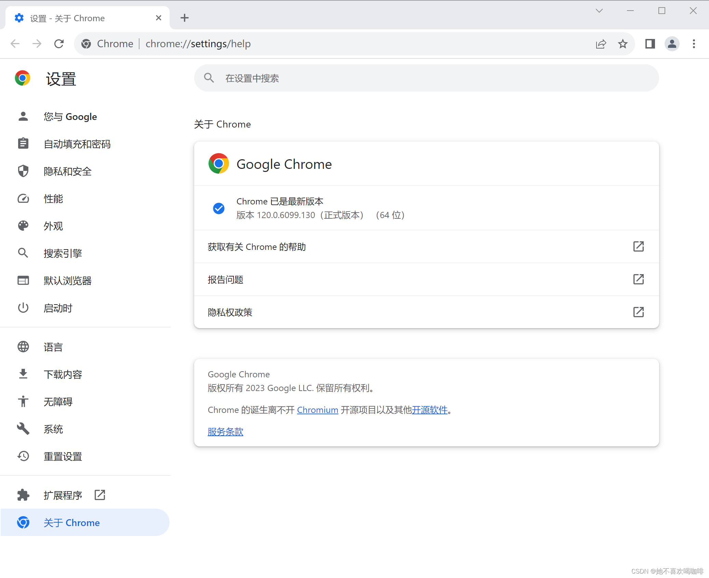The image size is (709, 578).
Task: Open the 服务条款 link
Action: [x=225, y=432]
